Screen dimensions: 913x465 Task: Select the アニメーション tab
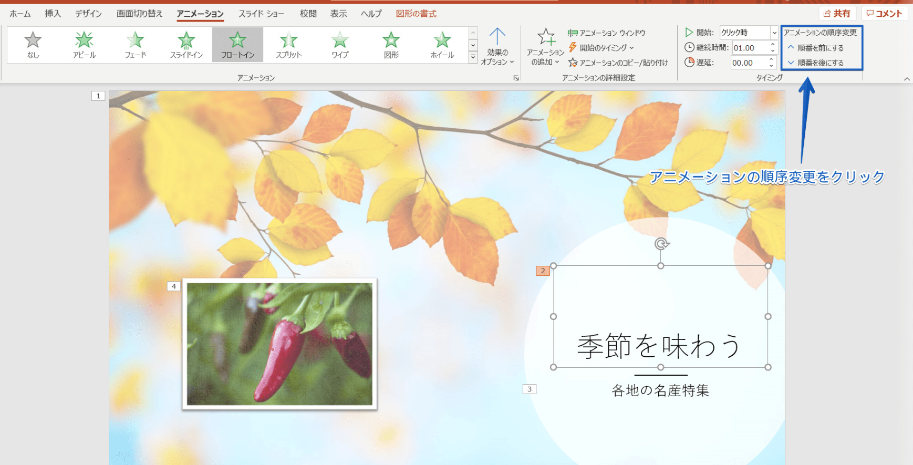(x=200, y=14)
